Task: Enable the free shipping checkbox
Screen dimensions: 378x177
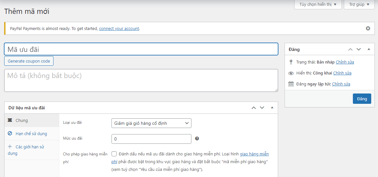Action: coord(114,154)
